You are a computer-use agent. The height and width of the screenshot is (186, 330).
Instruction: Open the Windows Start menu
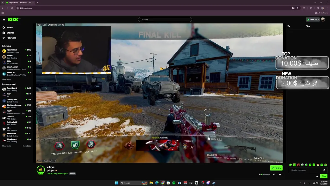pos(117,183)
